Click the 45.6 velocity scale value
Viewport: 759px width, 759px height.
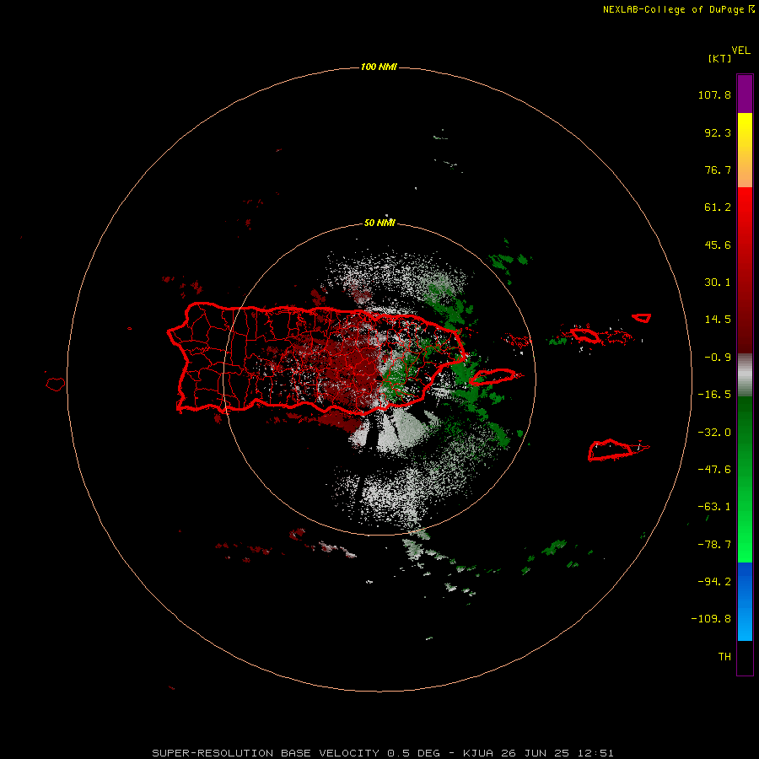point(718,245)
